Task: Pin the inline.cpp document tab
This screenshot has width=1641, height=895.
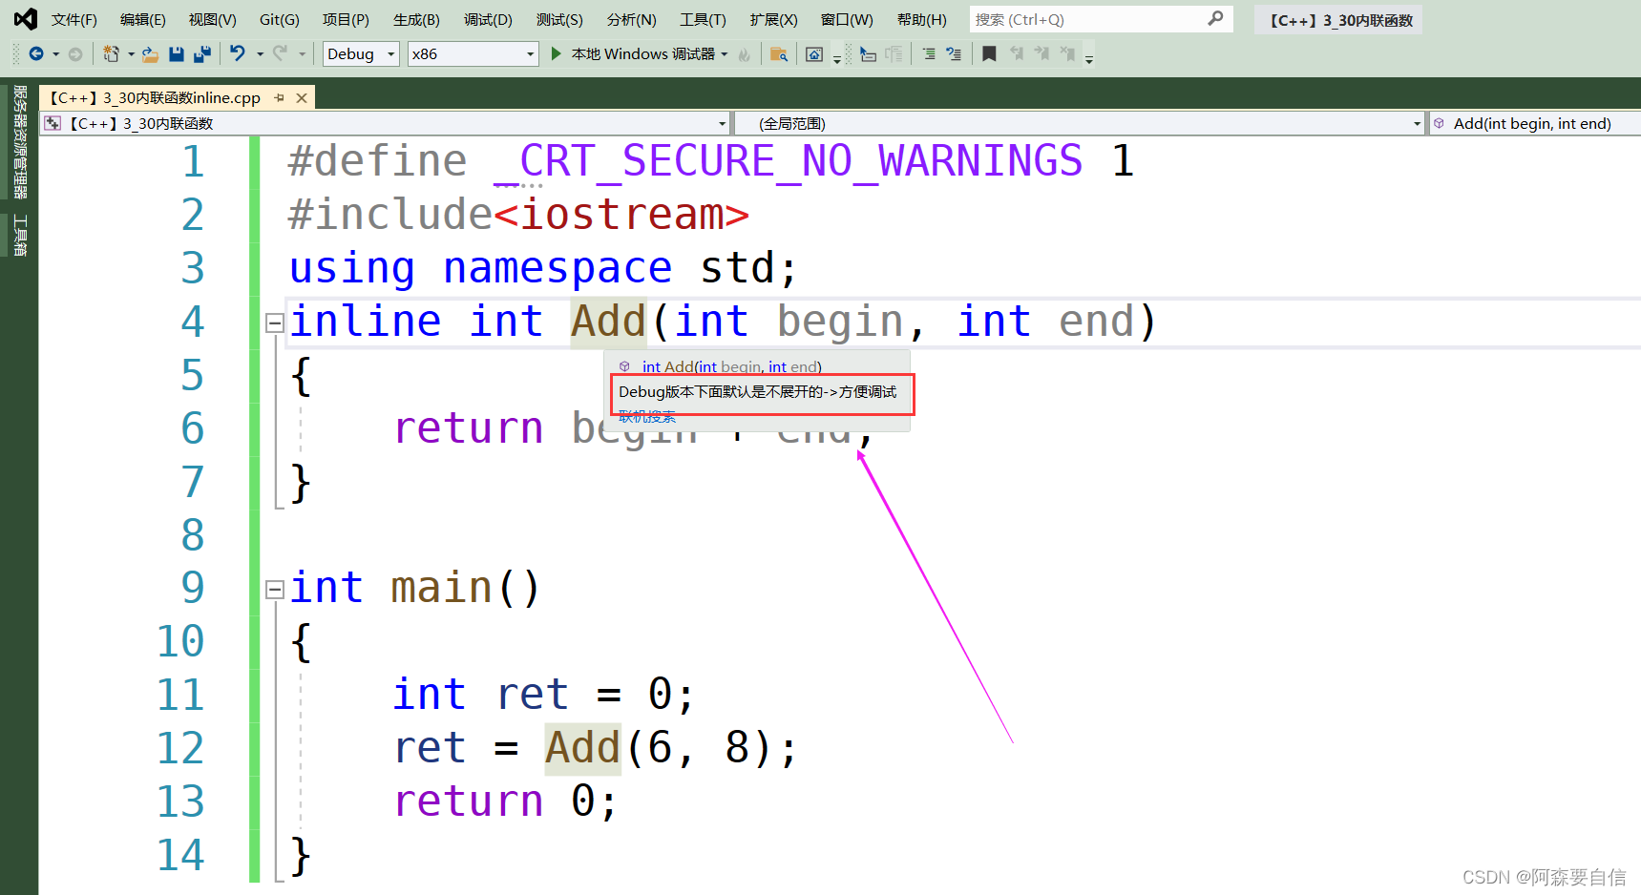Action: [x=279, y=97]
